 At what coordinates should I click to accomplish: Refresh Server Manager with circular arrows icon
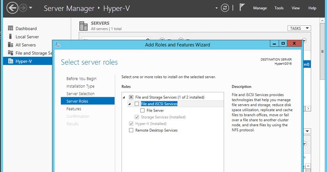tap(225, 8)
